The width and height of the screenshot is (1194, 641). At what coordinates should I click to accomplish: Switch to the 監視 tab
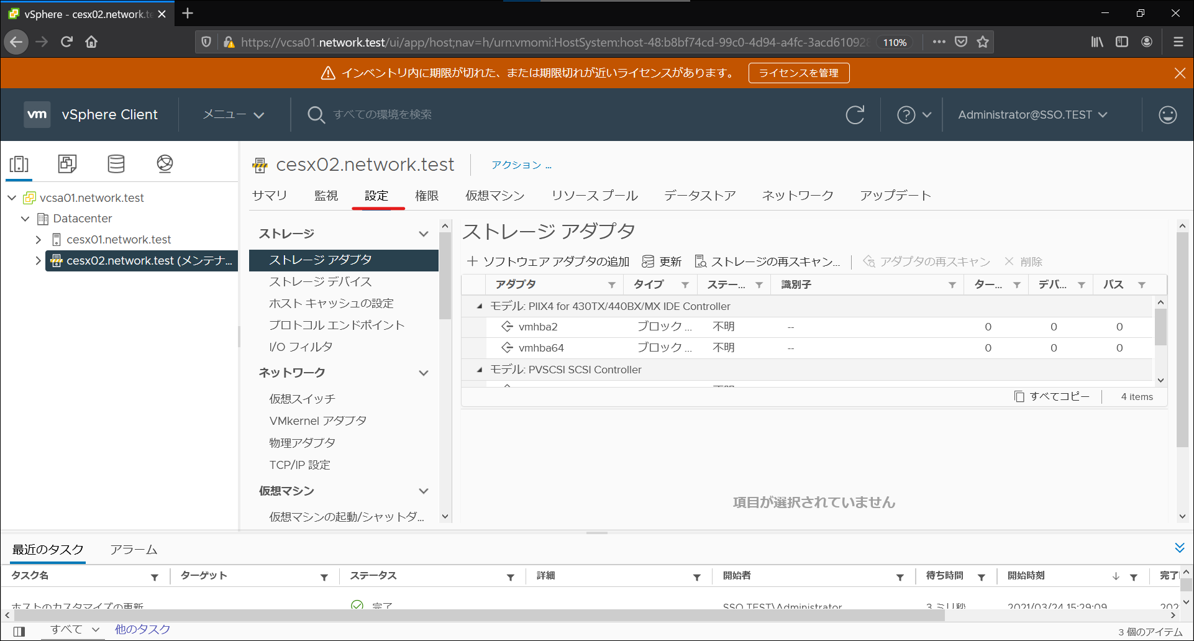(326, 196)
